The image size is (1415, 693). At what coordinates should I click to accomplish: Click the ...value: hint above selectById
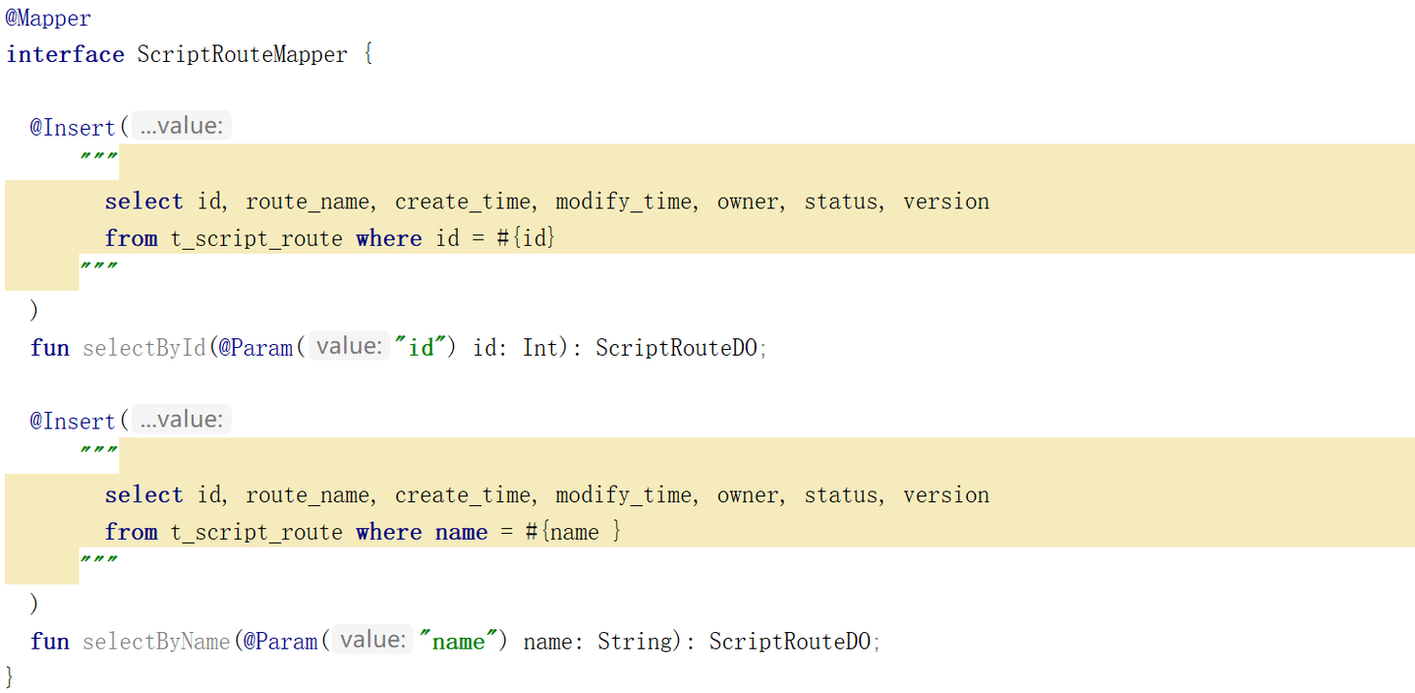click(x=182, y=126)
